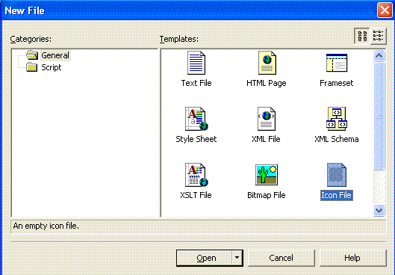Switch to large icons view
The width and height of the screenshot is (395, 275).
click(362, 36)
